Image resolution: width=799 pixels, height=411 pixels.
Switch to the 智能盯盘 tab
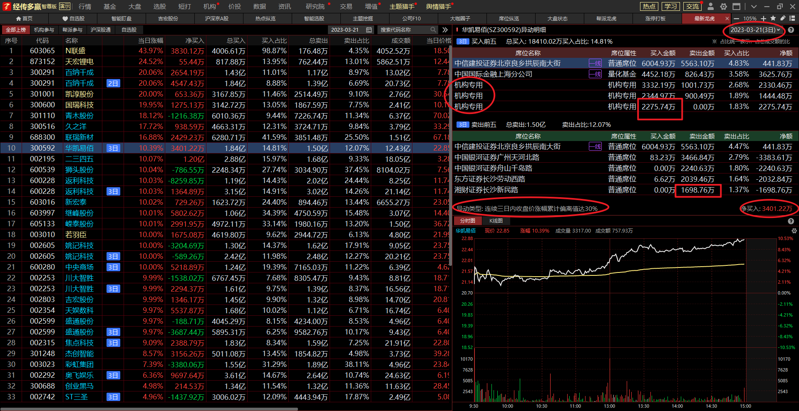point(122,18)
